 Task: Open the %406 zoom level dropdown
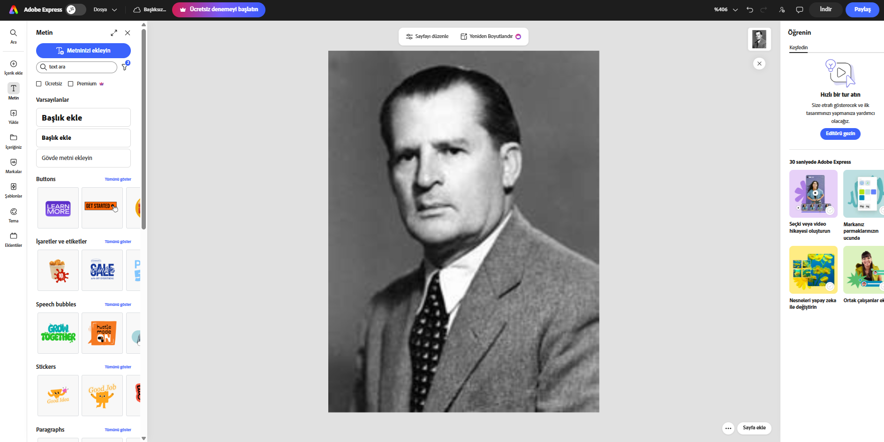[726, 9]
